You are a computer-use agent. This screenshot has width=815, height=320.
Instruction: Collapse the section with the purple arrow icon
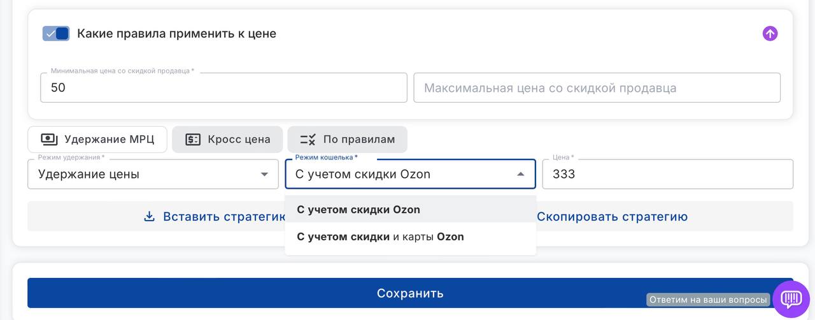(x=770, y=34)
